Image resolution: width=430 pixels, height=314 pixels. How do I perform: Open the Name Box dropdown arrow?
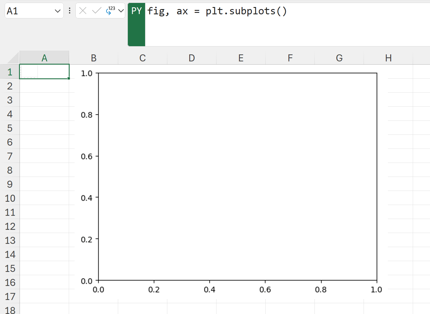click(x=57, y=11)
